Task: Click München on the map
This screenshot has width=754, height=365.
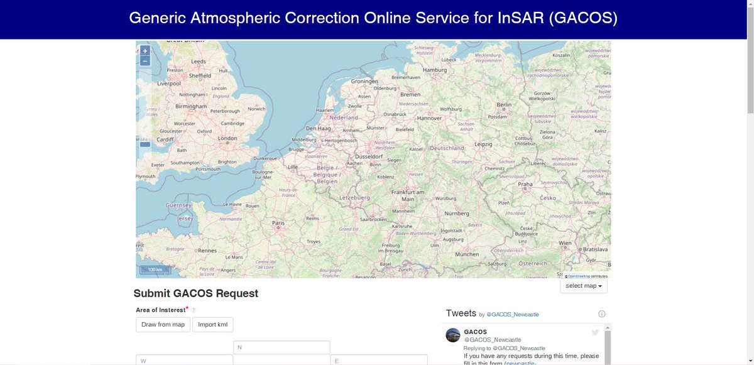Action: point(467,254)
